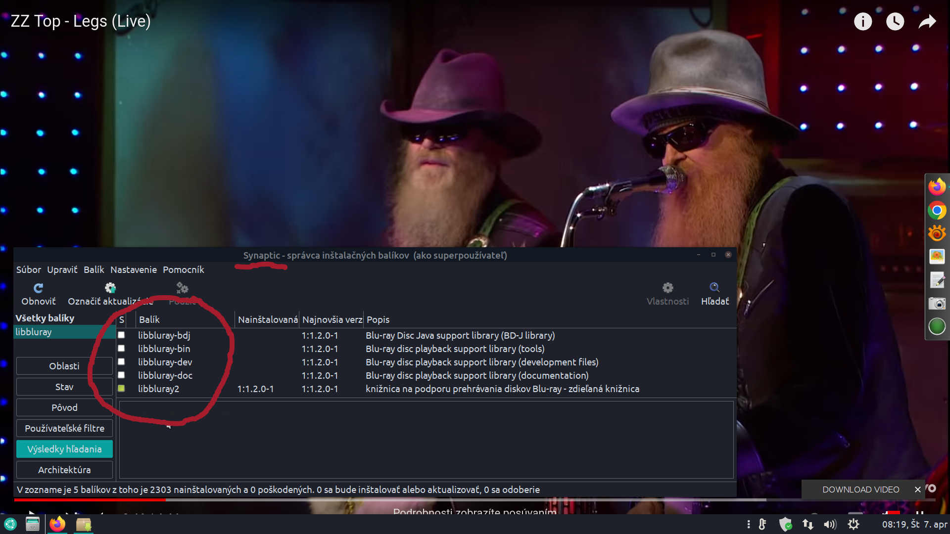
Task: Click the video red progress bar
Action: pos(89,500)
